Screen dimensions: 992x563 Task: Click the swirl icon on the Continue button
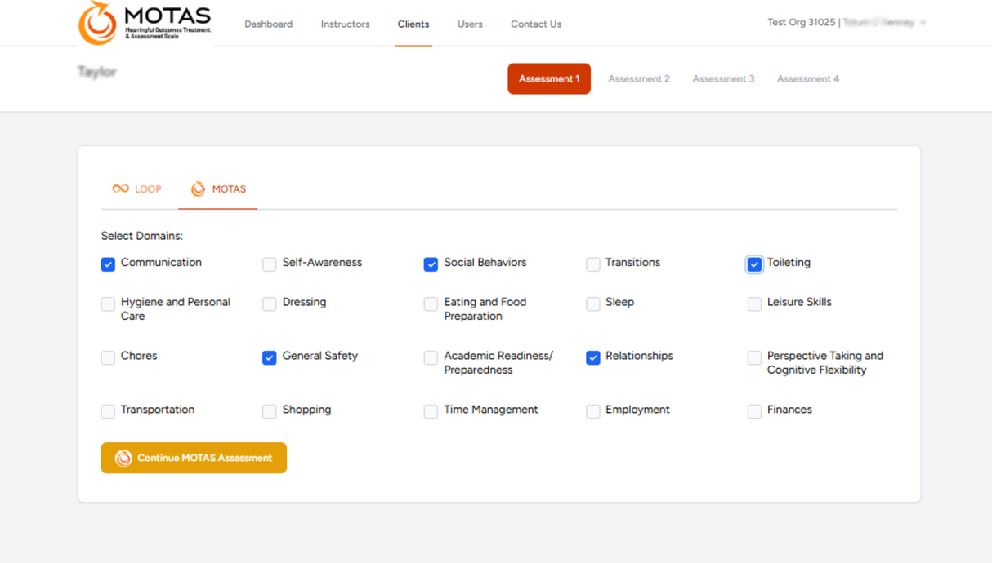point(123,459)
